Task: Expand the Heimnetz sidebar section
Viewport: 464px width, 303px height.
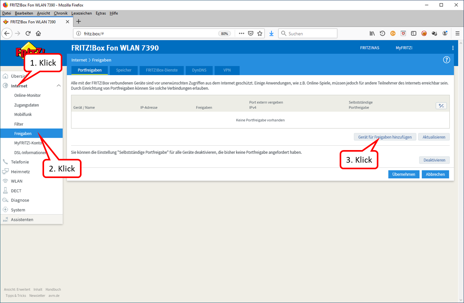Action: (x=20, y=172)
